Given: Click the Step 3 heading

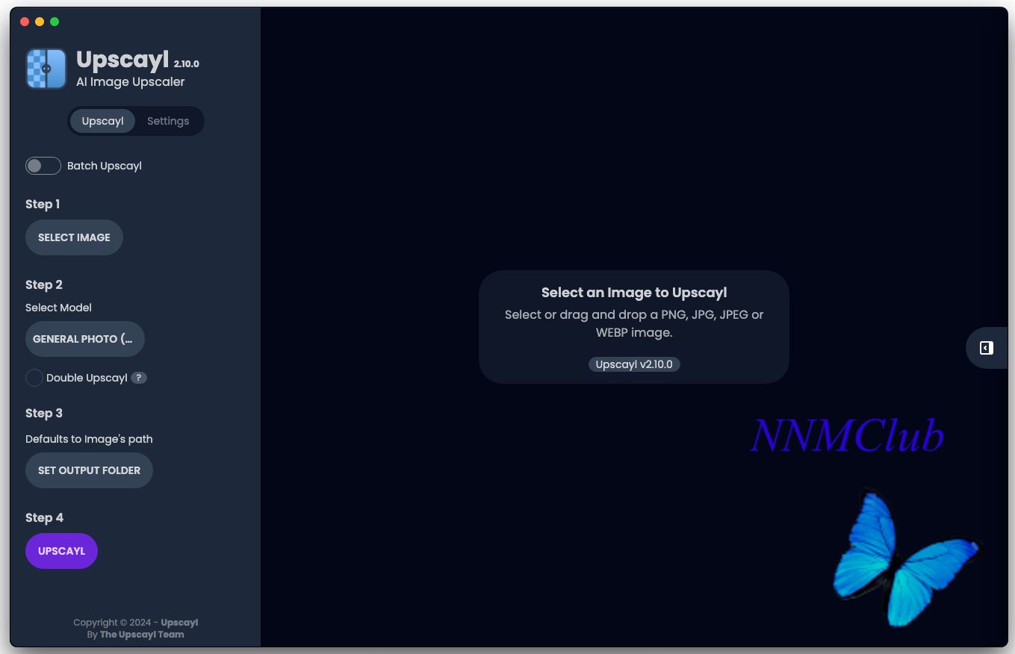Looking at the screenshot, I should pos(44,414).
